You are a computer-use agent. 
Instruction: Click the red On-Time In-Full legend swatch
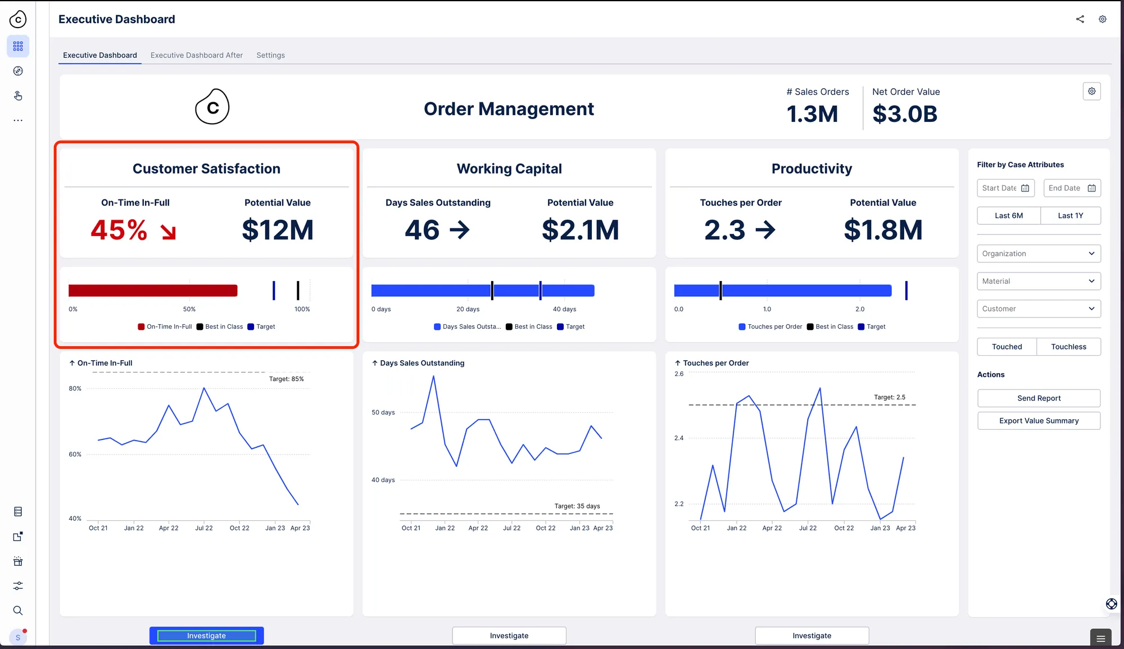pos(141,326)
